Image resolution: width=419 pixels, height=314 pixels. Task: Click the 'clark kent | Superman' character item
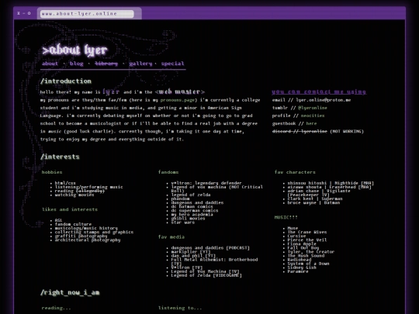(x=315, y=199)
